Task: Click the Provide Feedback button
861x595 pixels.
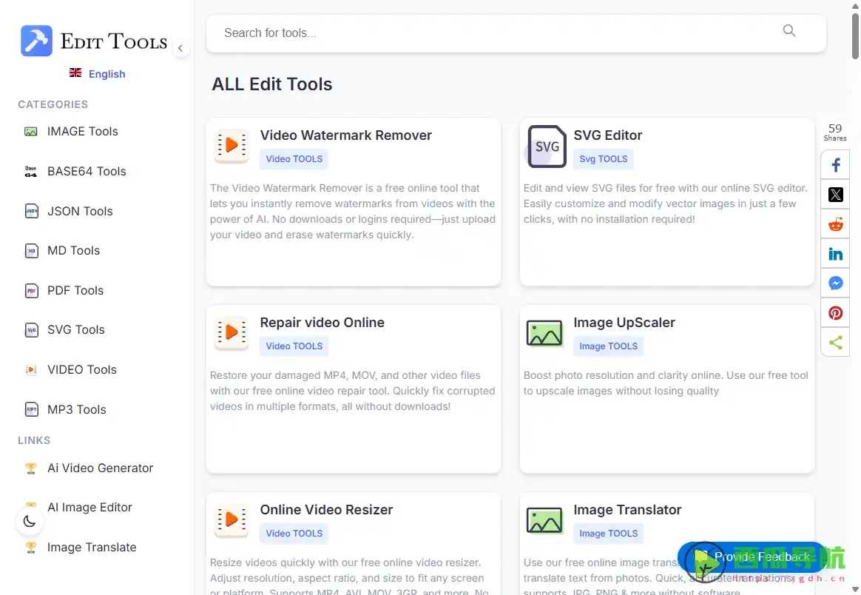Action: [x=753, y=557]
